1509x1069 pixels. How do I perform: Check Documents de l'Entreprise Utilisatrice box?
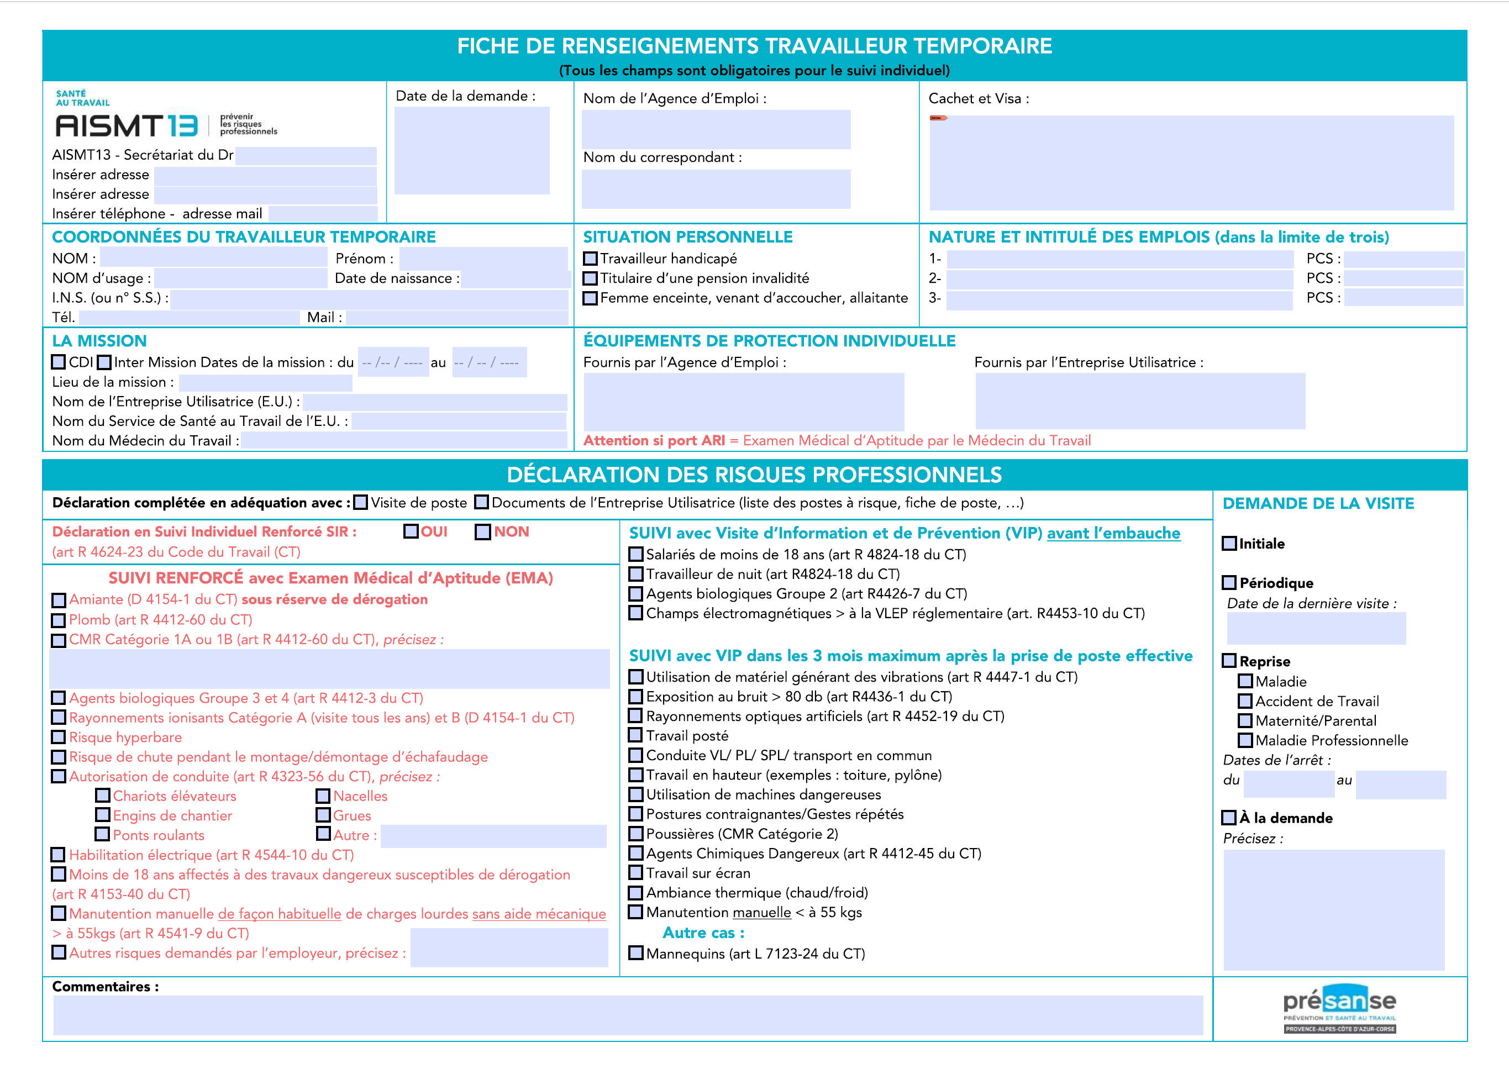point(481,502)
